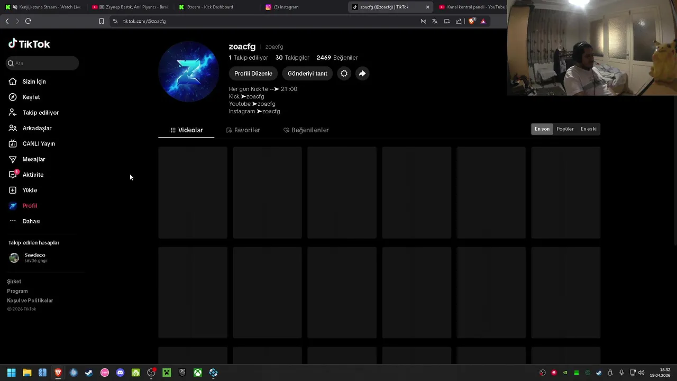Open Brave browser taskbar icon

58,373
